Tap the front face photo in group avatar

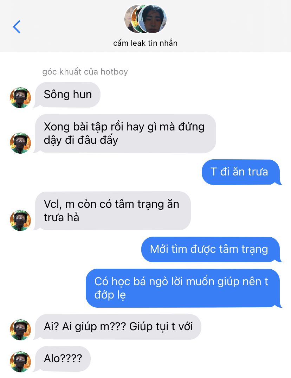(x=152, y=19)
